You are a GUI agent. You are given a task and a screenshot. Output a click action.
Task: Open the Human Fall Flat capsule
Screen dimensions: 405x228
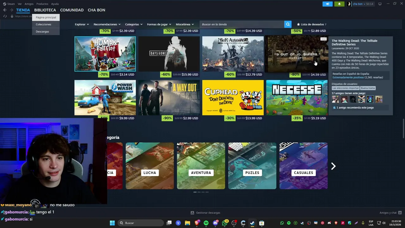tap(105, 54)
